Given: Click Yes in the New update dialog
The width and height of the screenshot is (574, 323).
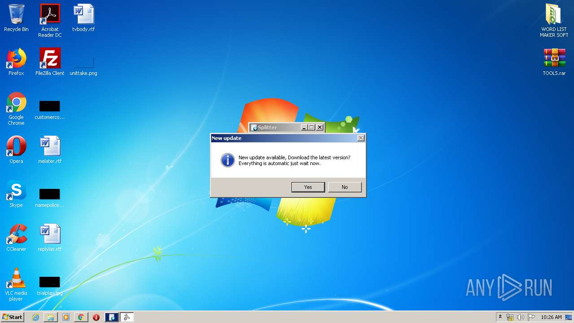Looking at the screenshot, I should click(x=308, y=187).
